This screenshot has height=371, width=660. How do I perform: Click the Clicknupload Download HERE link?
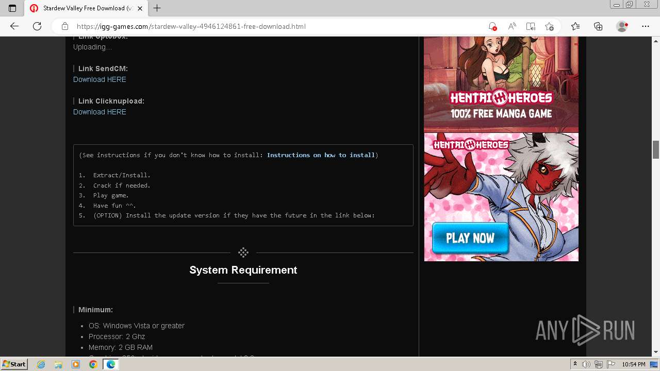(x=100, y=112)
